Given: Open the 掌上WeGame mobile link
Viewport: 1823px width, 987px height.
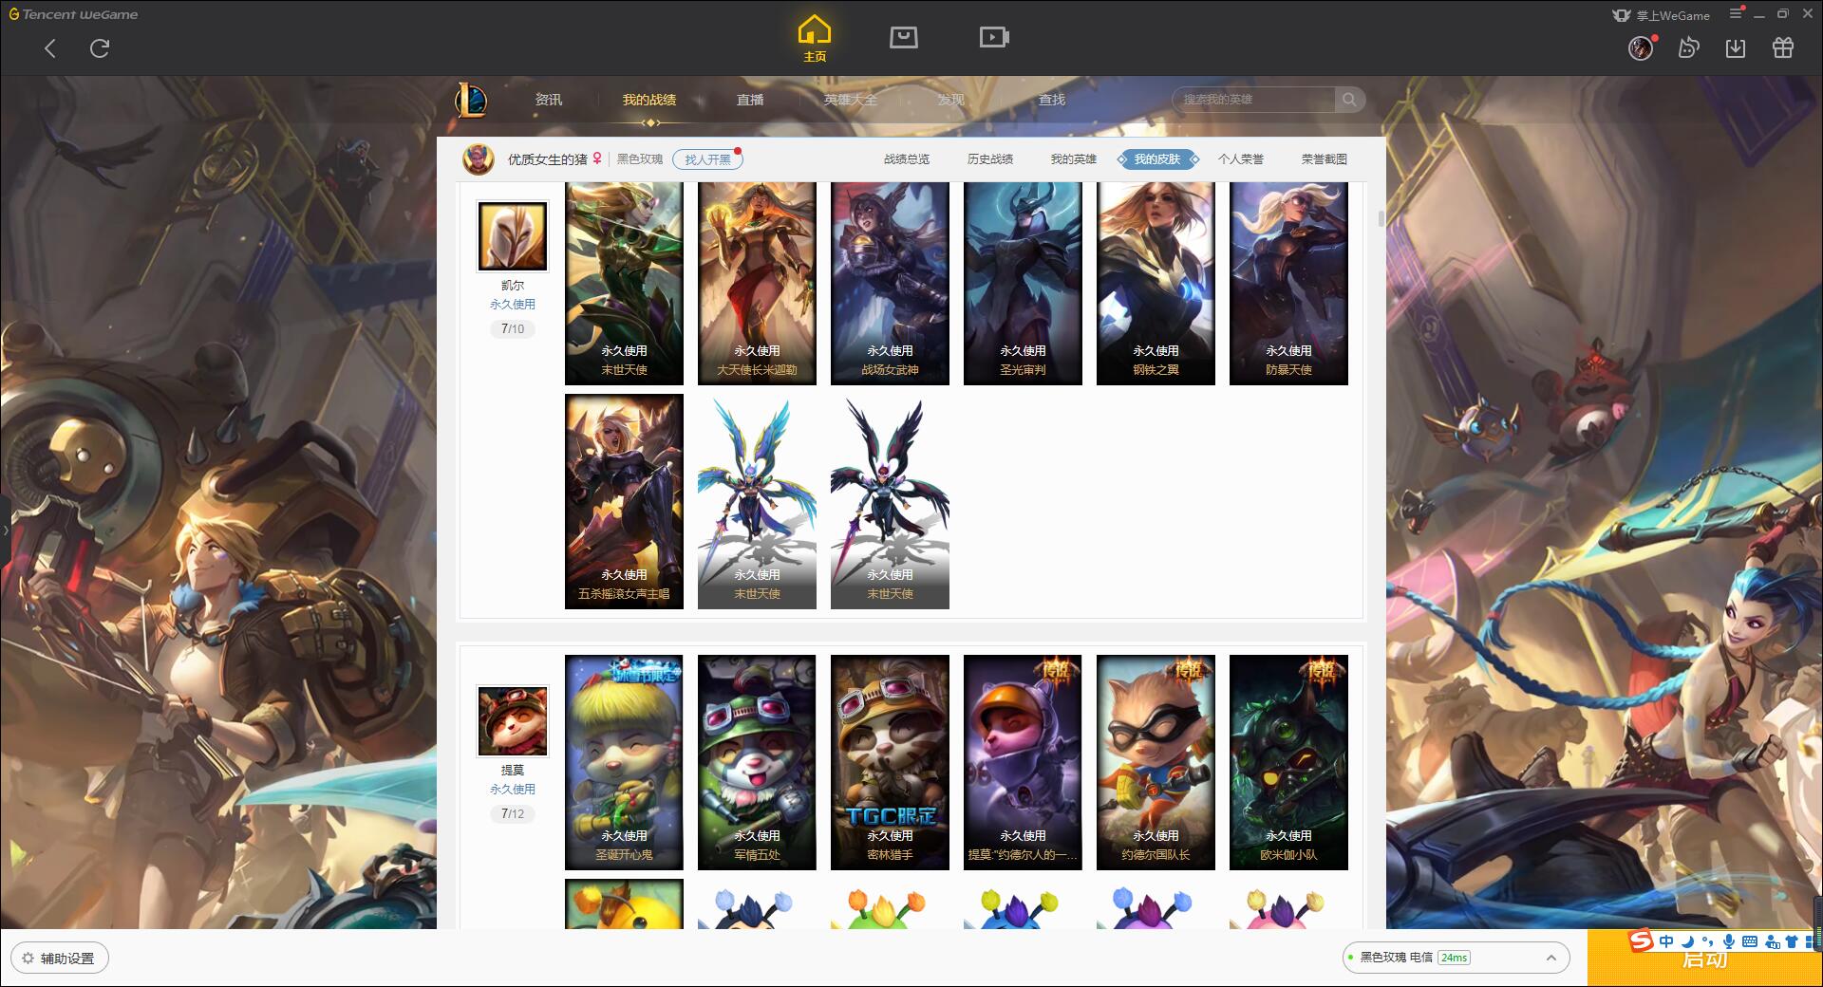Looking at the screenshot, I should [1662, 15].
